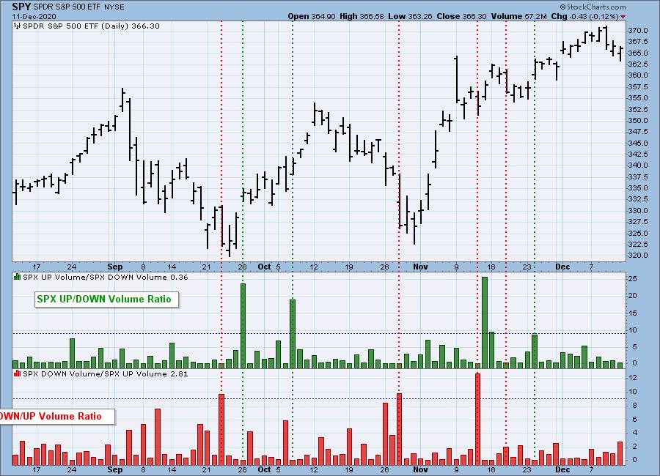Image resolution: width=660 pixels, height=476 pixels.
Task: Click the 20 label on UP/DOWN ratio axis
Action: pos(633,296)
